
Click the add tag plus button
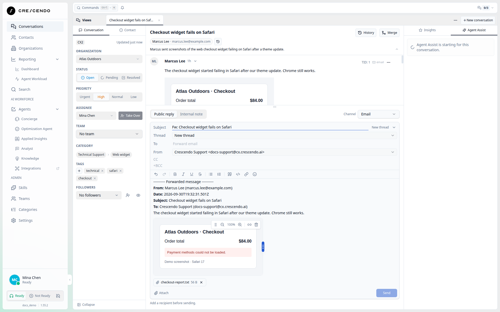click(x=79, y=171)
